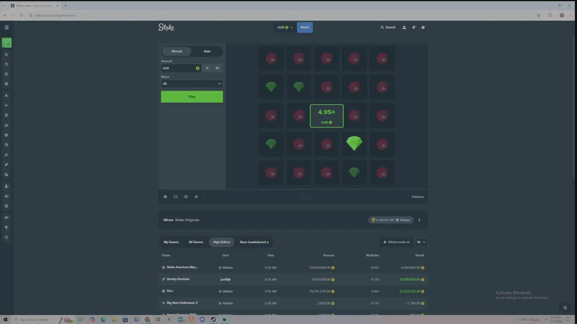The width and height of the screenshot is (577, 324).
Task: Open the user profile icon in header
Action: tap(404, 27)
